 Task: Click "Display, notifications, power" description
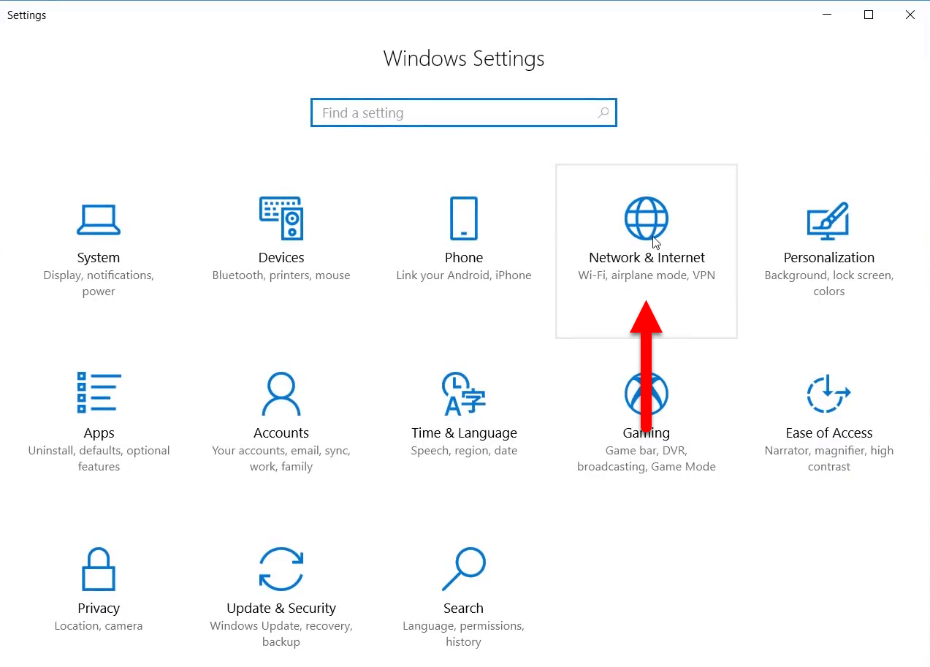coord(99,283)
